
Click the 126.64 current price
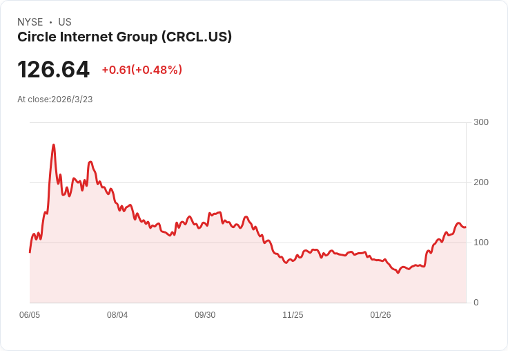coord(53,69)
